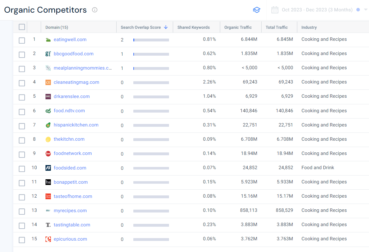Tick the drkarenslee.com checkbox
This screenshot has height=252, width=369.
click(x=22, y=97)
